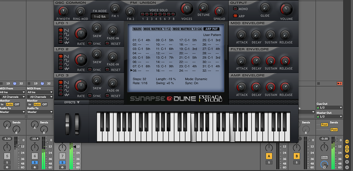Solo track 6 with its S button
Image resolution: width=353 pixels, height=171 pixels.
tap(35, 163)
